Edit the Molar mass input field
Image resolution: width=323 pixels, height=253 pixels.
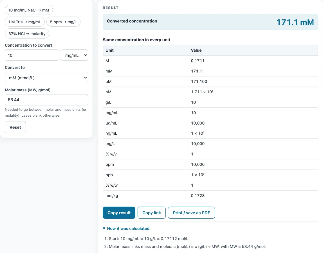[46, 100]
